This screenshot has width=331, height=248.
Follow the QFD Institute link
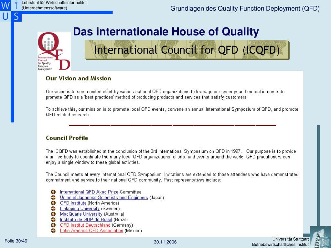pyautogui.click(x=73, y=203)
